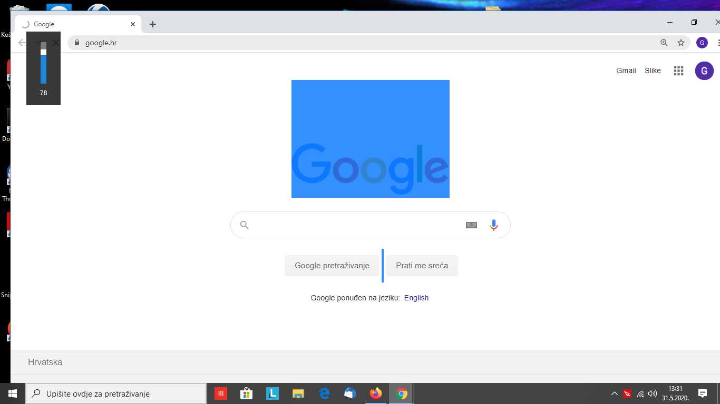
Task: Switch language via the English link
Action: coord(416,298)
